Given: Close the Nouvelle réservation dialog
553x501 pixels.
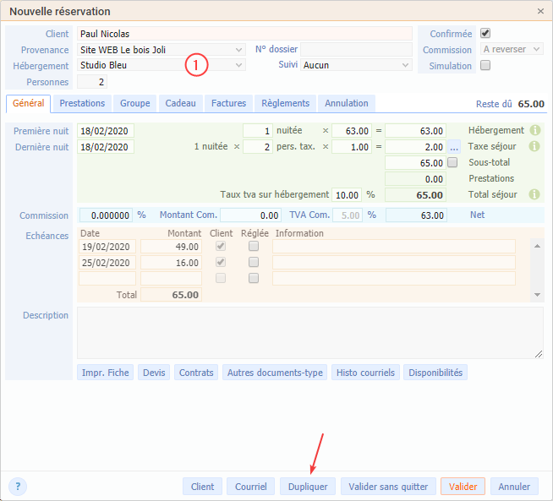Looking at the screenshot, I should point(540,11).
